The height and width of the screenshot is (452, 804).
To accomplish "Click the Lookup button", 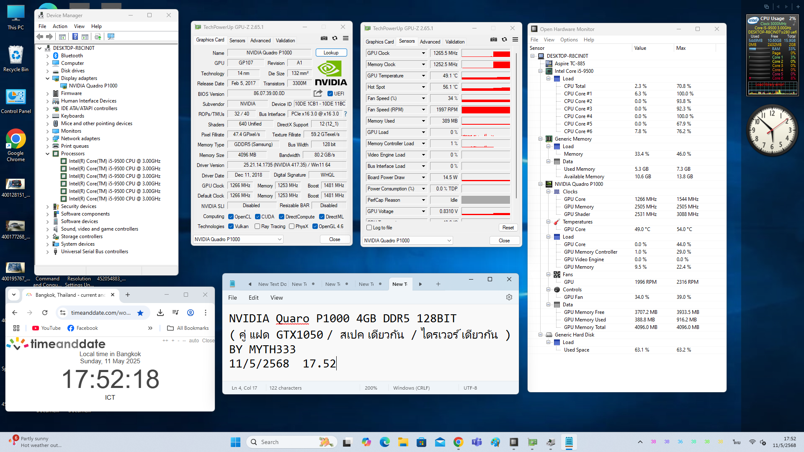I will (x=331, y=53).
